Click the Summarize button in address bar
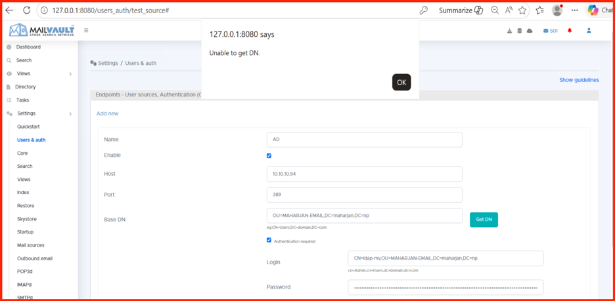The width and height of the screenshot is (615, 301). (x=461, y=10)
